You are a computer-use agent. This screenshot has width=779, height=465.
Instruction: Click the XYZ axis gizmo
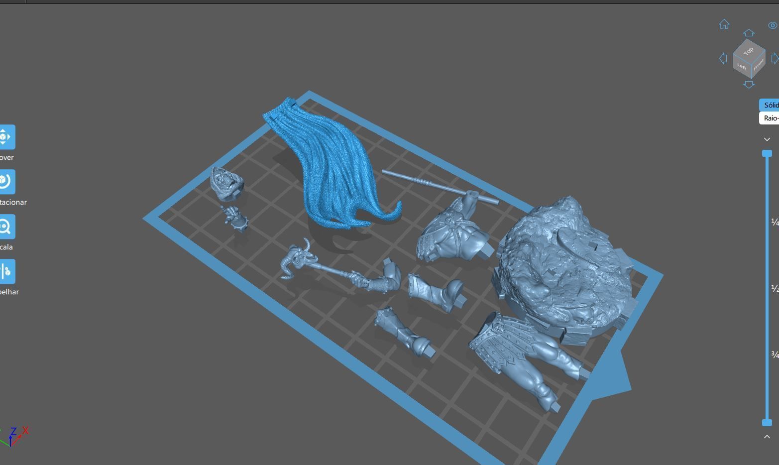point(14,436)
